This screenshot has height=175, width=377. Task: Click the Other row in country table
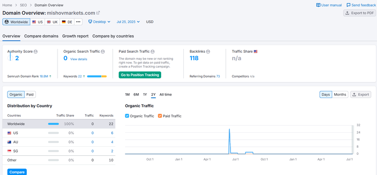(59, 160)
